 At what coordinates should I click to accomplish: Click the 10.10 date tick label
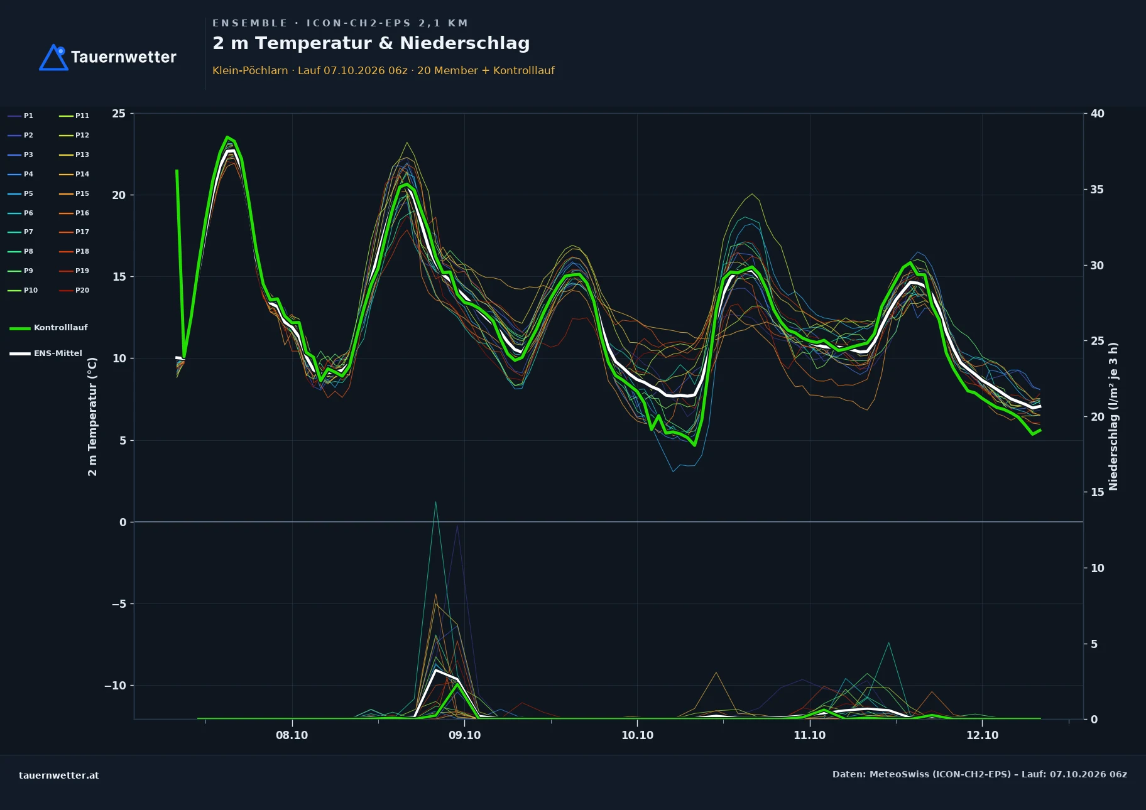(637, 735)
